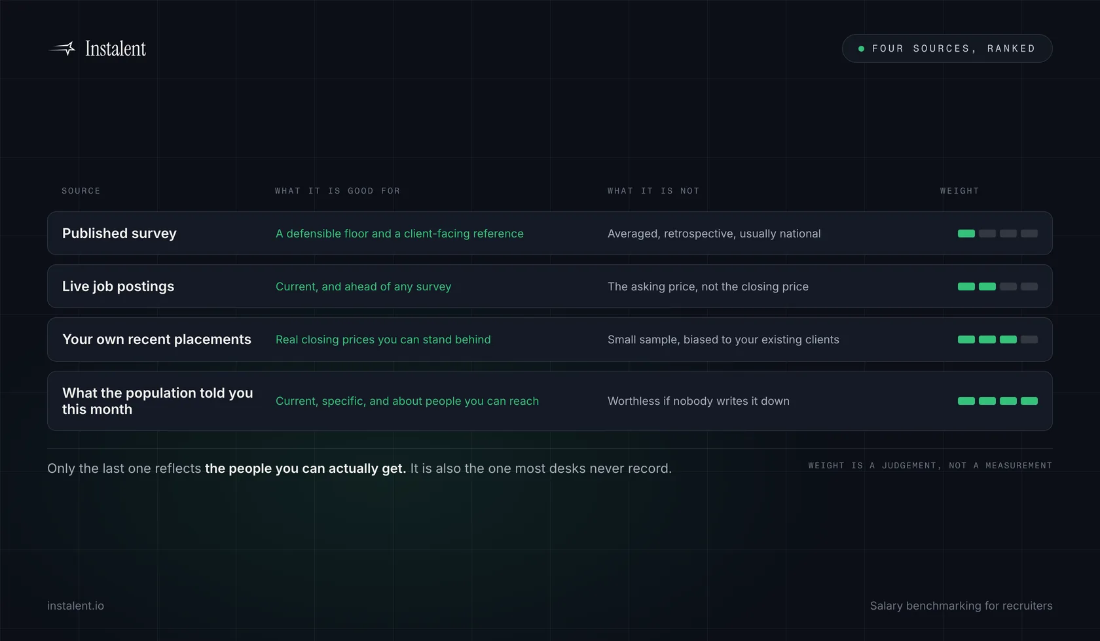Select the Live job postings row

point(550,286)
